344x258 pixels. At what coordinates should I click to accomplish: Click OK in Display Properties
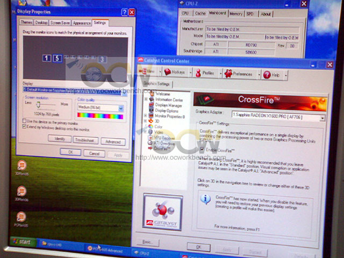click(70, 152)
